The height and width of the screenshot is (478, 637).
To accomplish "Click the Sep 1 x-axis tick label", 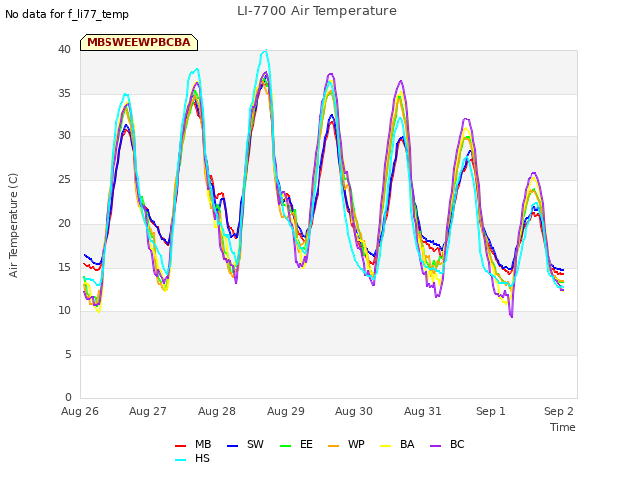I will tap(491, 411).
